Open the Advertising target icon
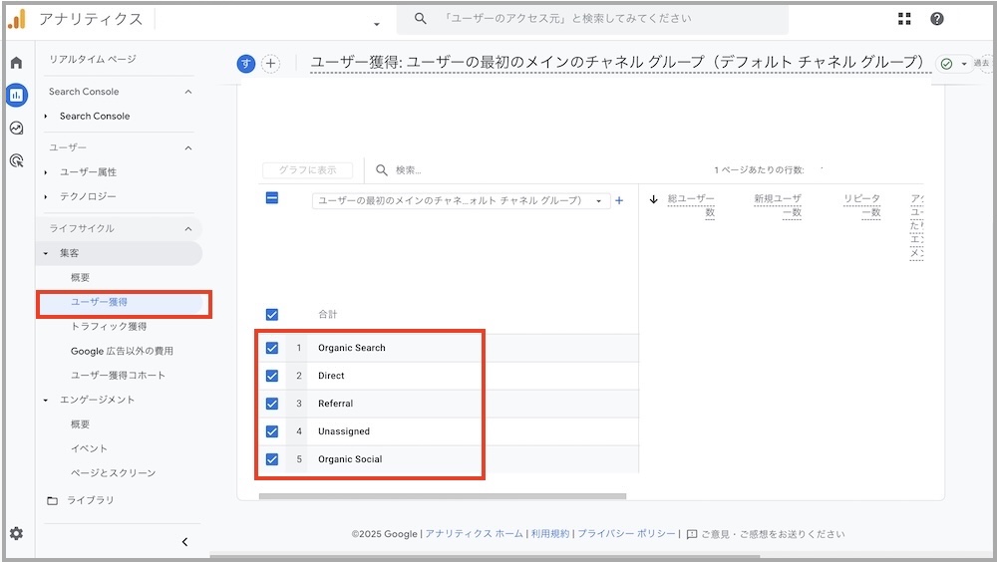The image size is (997, 562). pos(16,159)
